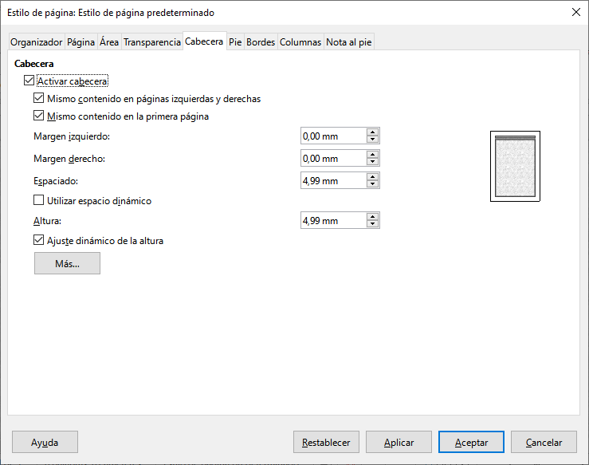Increase the Altura value with up arrow
Screen dimensions: 589x465
click(372, 216)
